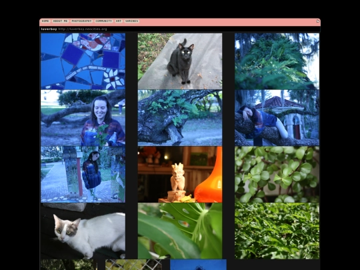Go to the ABOUT ME page
The height and width of the screenshot is (270, 360).
(x=60, y=21)
